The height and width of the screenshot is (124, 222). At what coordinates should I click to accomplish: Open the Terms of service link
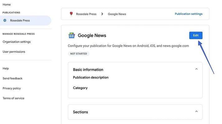tap(13, 98)
